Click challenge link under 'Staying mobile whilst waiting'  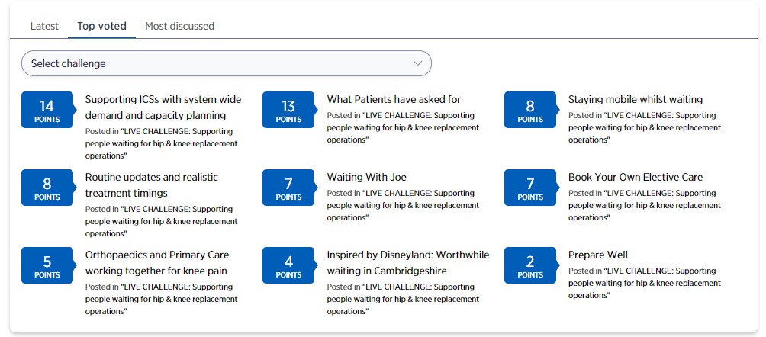(x=645, y=128)
